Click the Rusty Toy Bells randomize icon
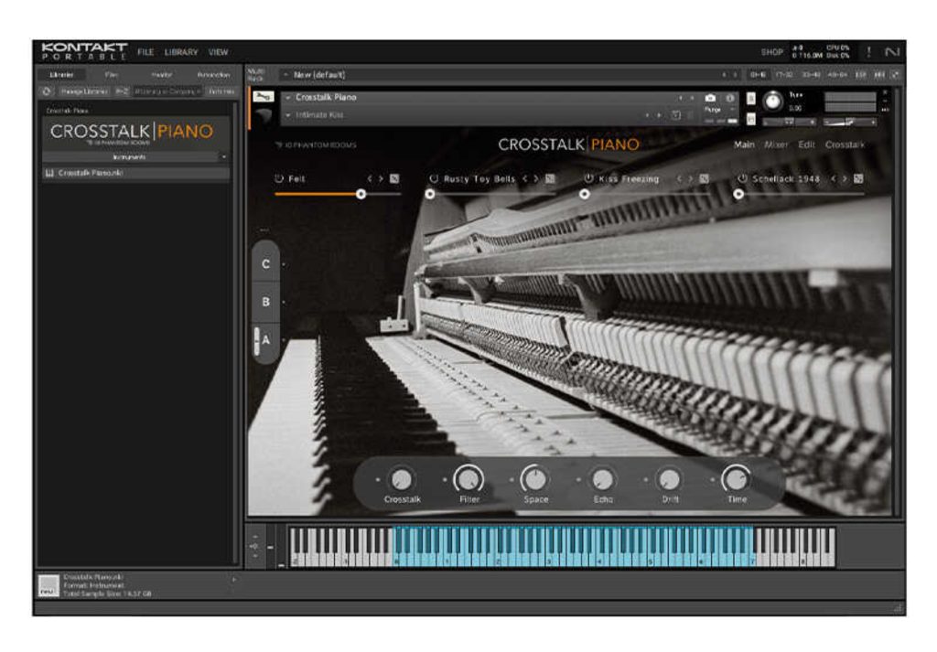The height and width of the screenshot is (652, 937). click(x=550, y=178)
